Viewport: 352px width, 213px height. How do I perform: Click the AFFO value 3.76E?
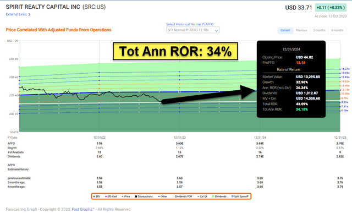tap(340, 144)
